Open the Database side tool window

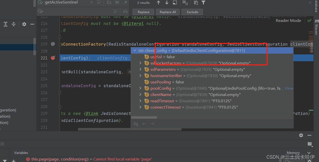(x=316, y=6)
